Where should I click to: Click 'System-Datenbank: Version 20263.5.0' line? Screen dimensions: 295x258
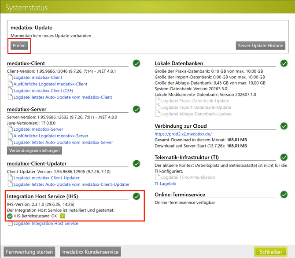[191, 88]
